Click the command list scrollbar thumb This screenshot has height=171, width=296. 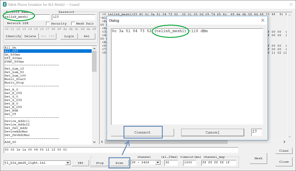point(94,61)
